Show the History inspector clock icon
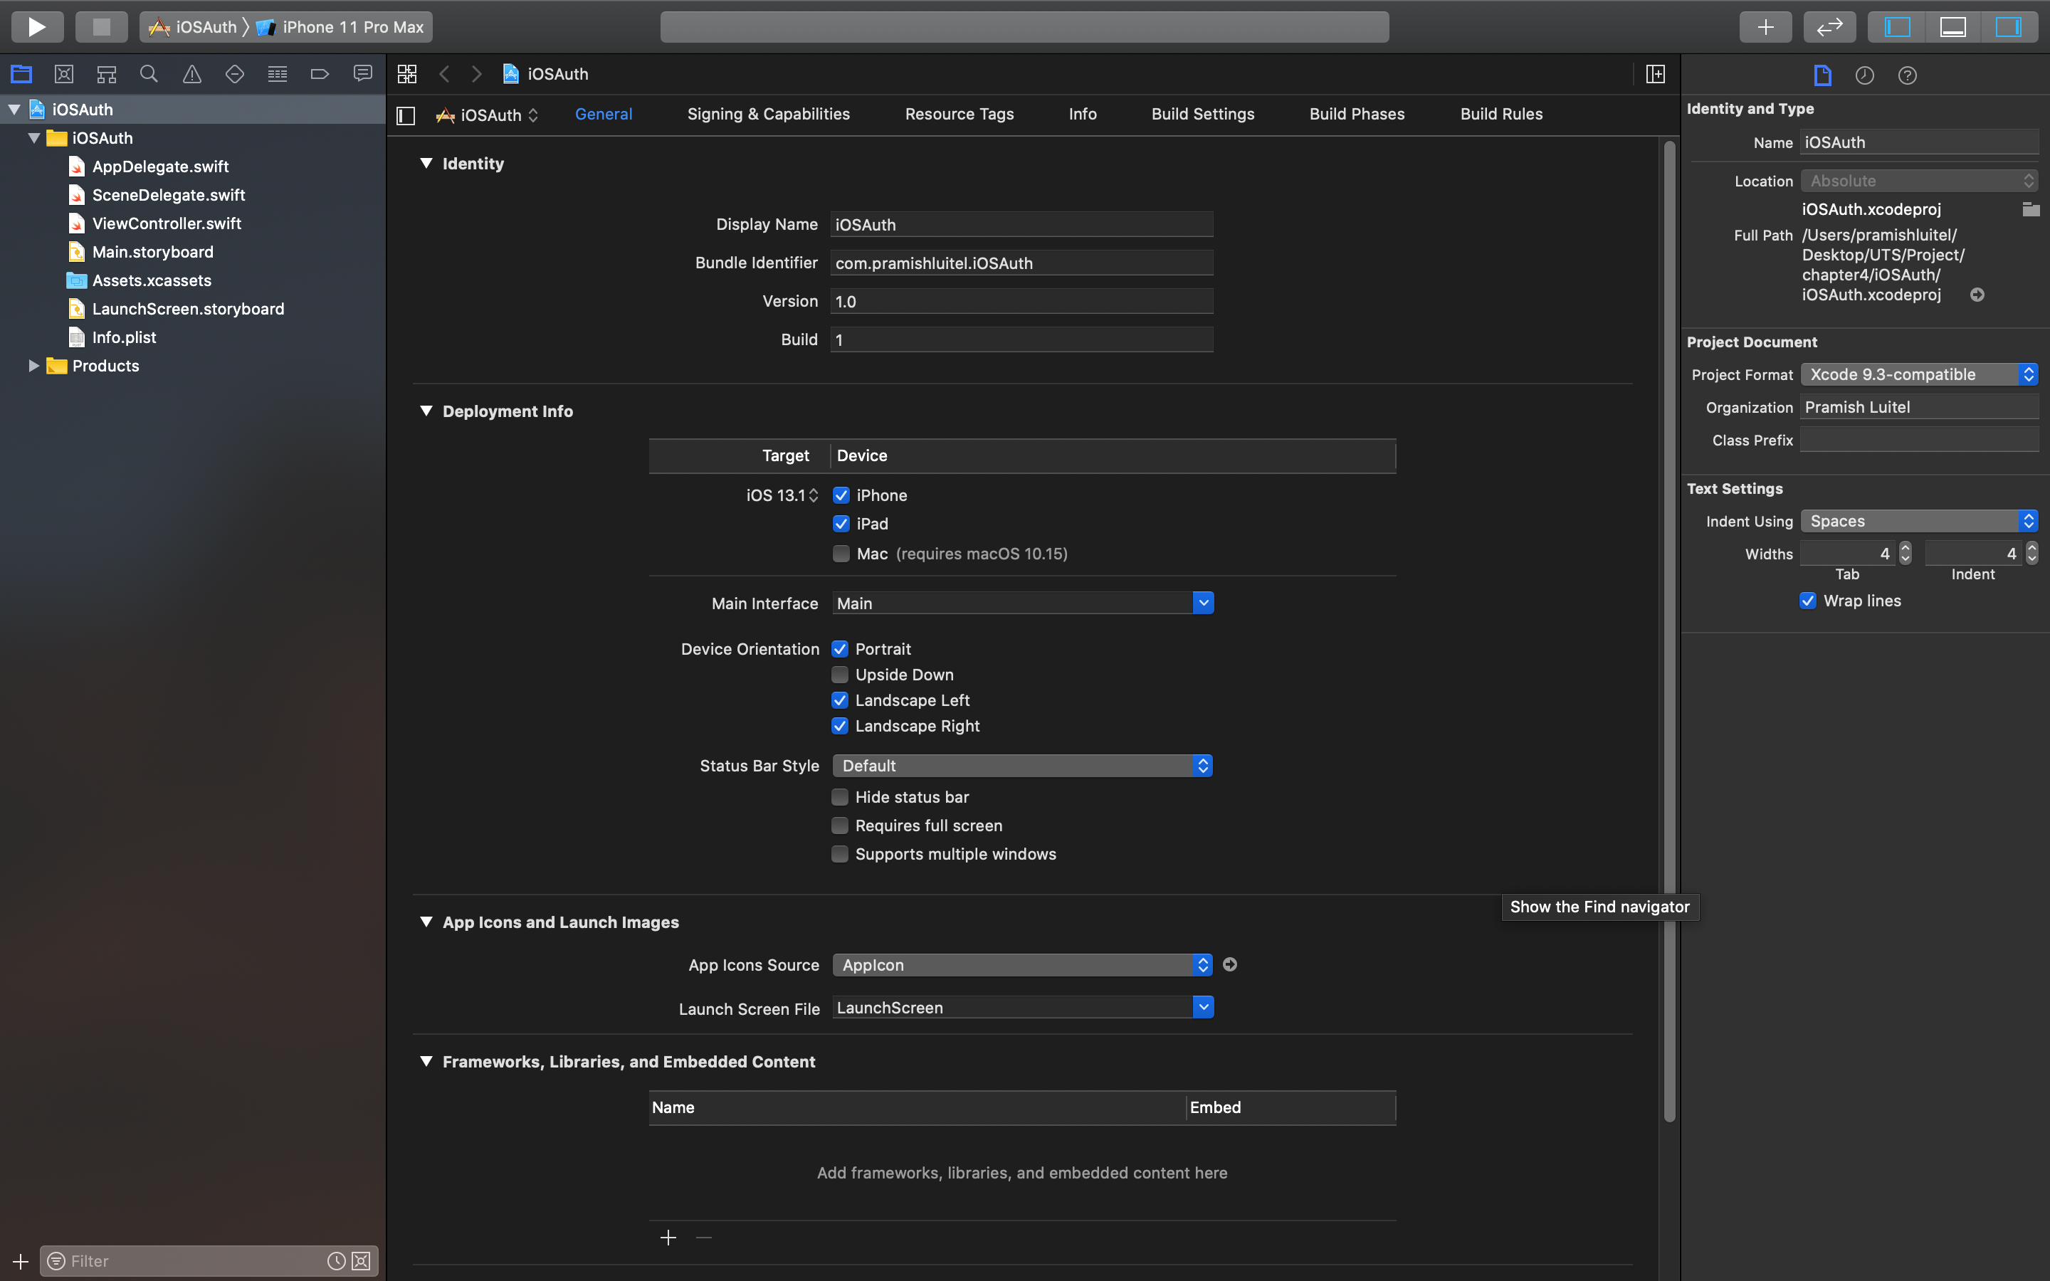The image size is (2050, 1281). [x=1864, y=75]
